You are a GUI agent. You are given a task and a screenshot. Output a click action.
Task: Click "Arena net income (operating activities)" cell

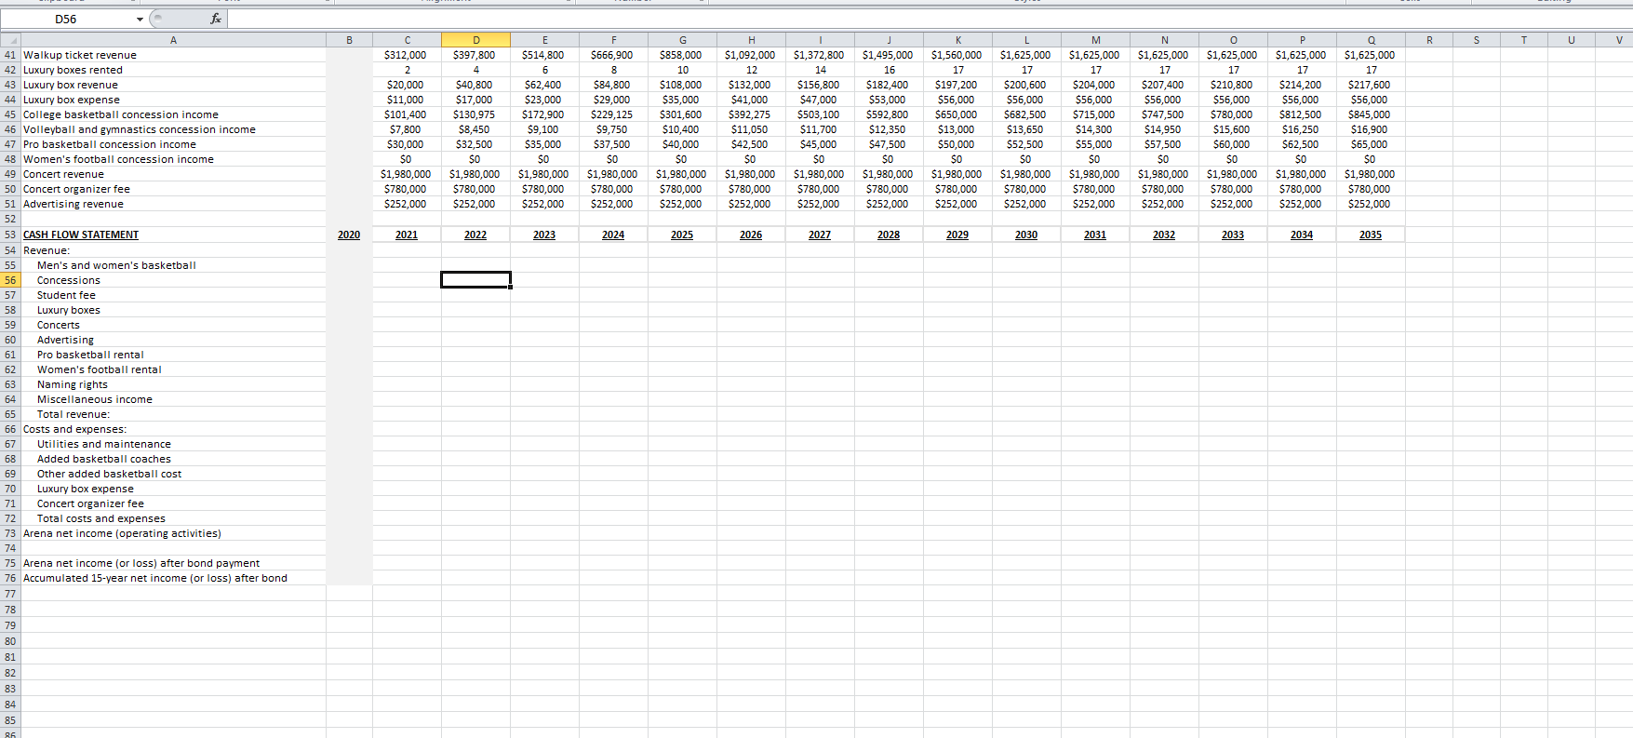pyautogui.click(x=173, y=533)
